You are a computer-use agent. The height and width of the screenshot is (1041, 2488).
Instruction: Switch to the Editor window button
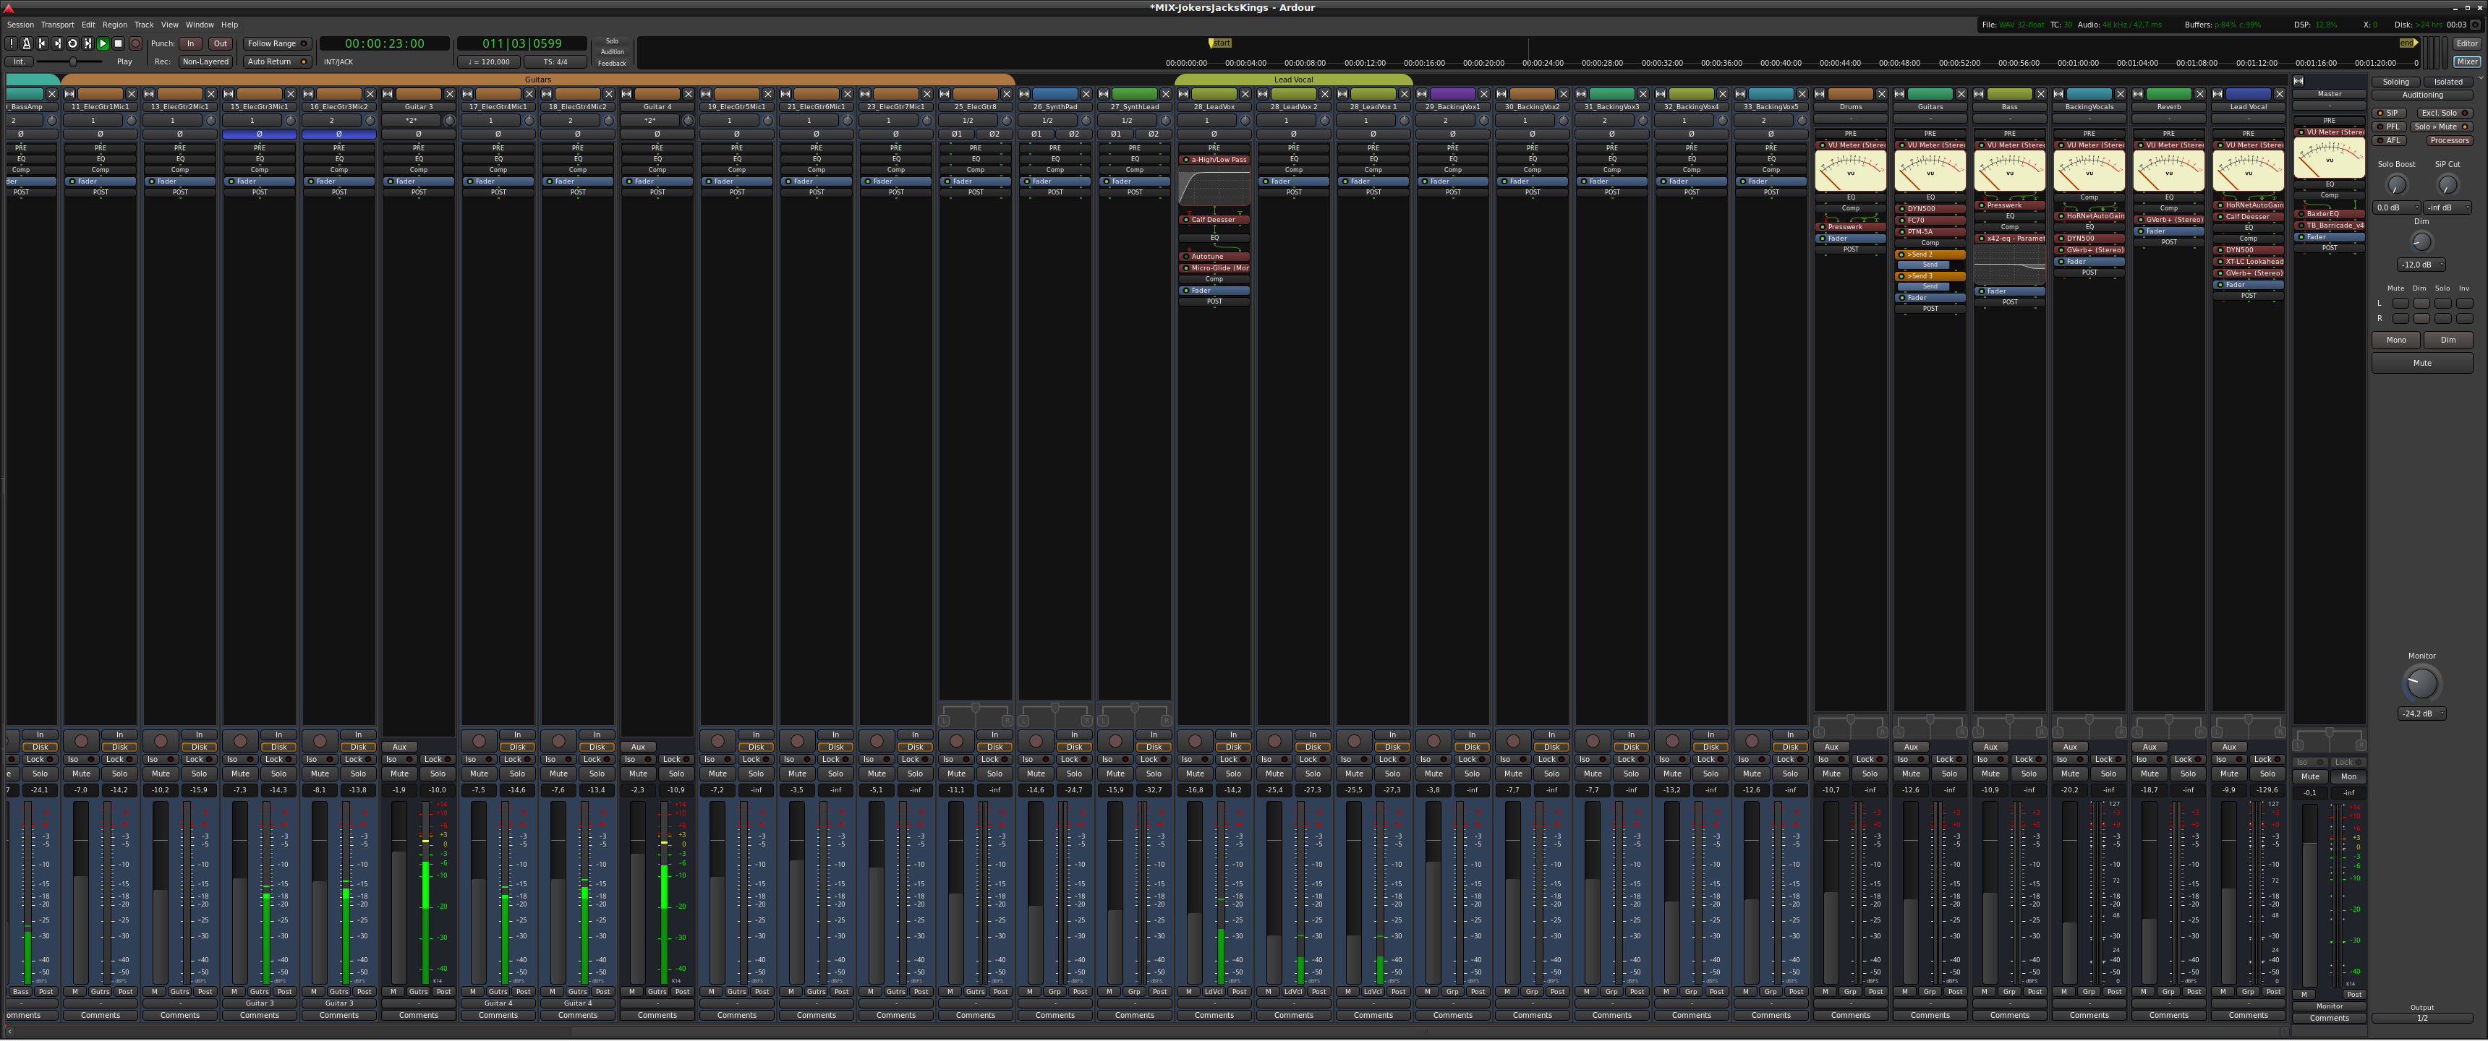pos(2467,43)
